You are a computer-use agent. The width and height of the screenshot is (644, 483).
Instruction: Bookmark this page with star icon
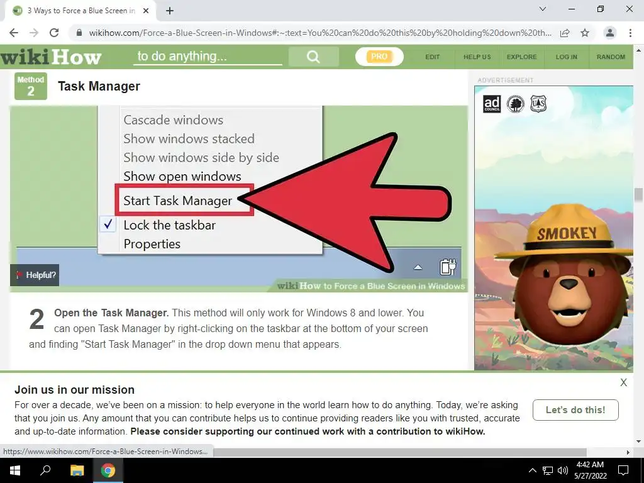click(585, 33)
